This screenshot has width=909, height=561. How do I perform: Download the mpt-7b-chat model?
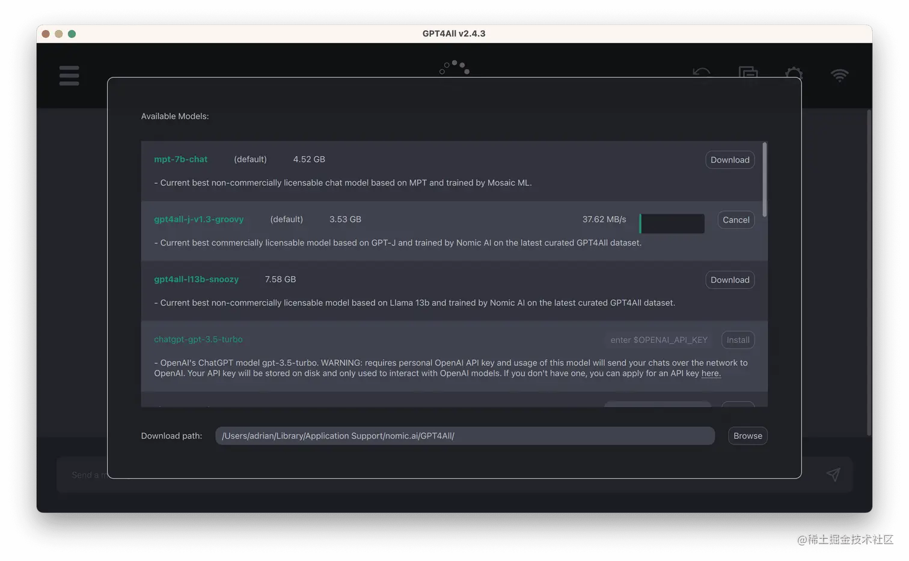(730, 160)
